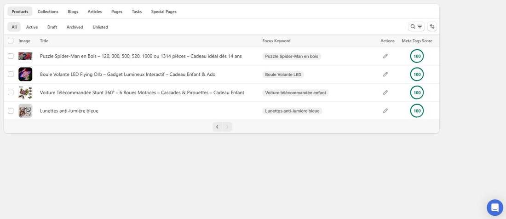Click the Focus Keyword column header
Screen dimensions: 506x219
276,40
